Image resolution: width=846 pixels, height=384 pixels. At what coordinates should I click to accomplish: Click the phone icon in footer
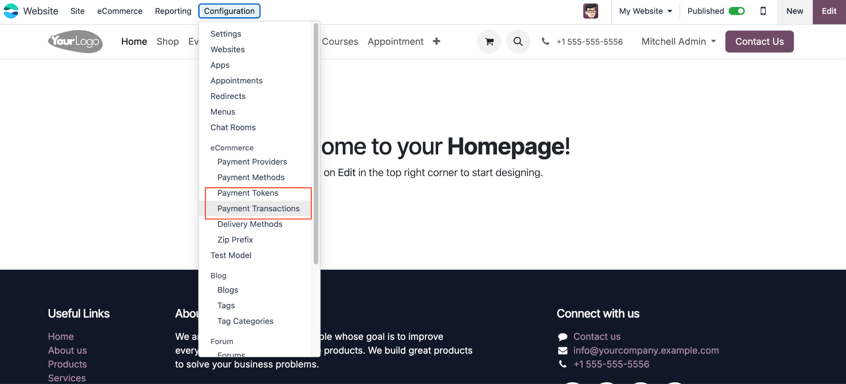(563, 364)
